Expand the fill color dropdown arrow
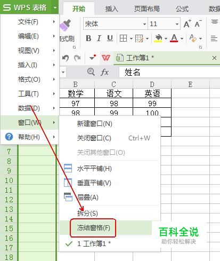This screenshot has height=261, width=220. click(x=166, y=38)
